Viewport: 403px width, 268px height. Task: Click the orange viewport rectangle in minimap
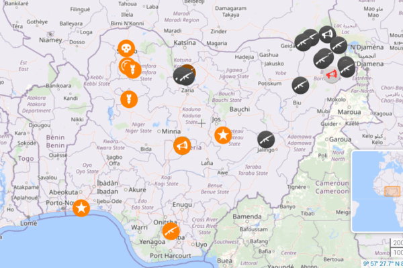click(392, 192)
